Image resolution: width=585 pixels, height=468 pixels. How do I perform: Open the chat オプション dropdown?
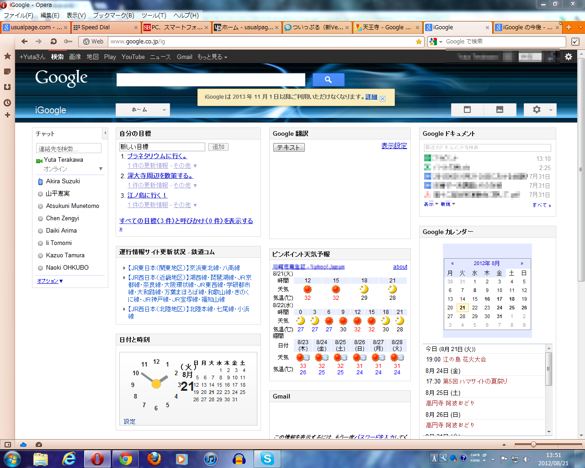coord(50,281)
